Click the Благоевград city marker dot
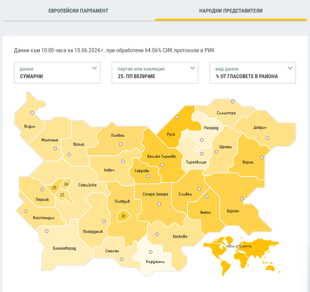The width and height of the screenshot is (310, 292). (x=47, y=231)
